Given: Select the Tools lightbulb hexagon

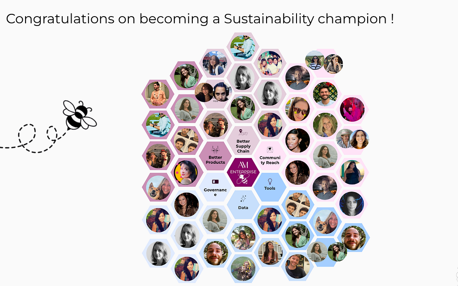Looking at the screenshot, I should pyautogui.click(x=270, y=187).
